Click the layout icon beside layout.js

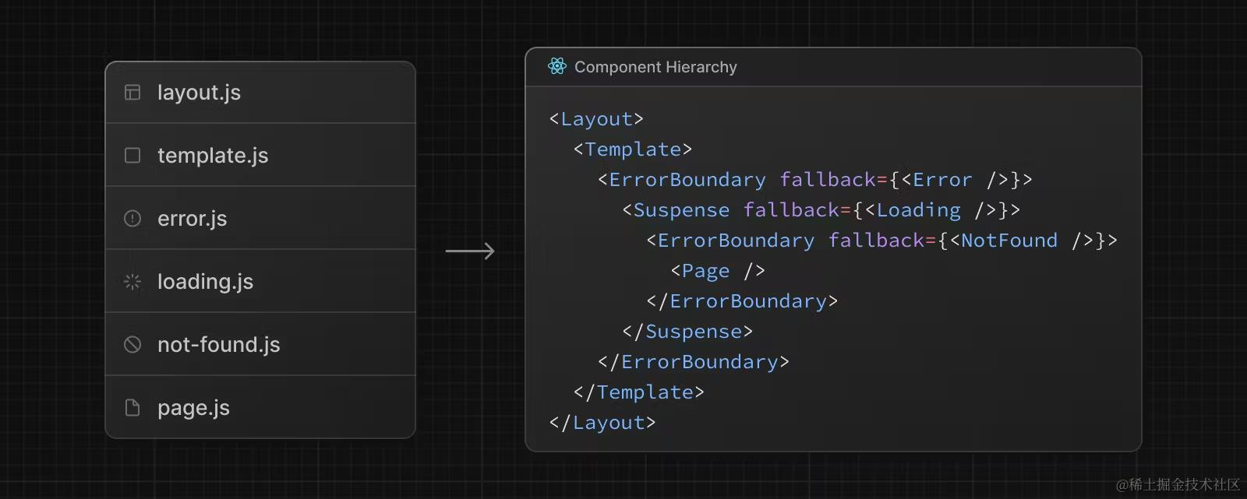[x=132, y=93]
